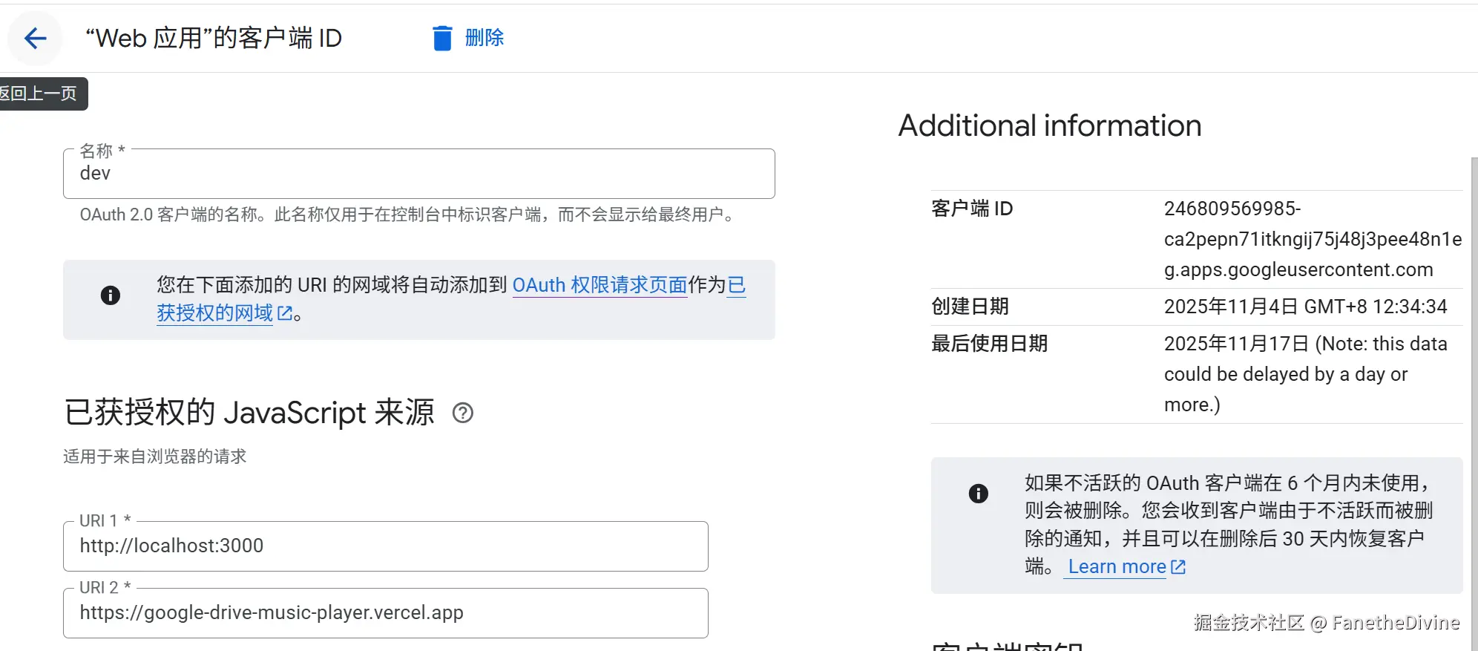Click the URI 1 localhost input field
Image resolution: width=1478 pixels, height=651 pixels.
(x=386, y=546)
